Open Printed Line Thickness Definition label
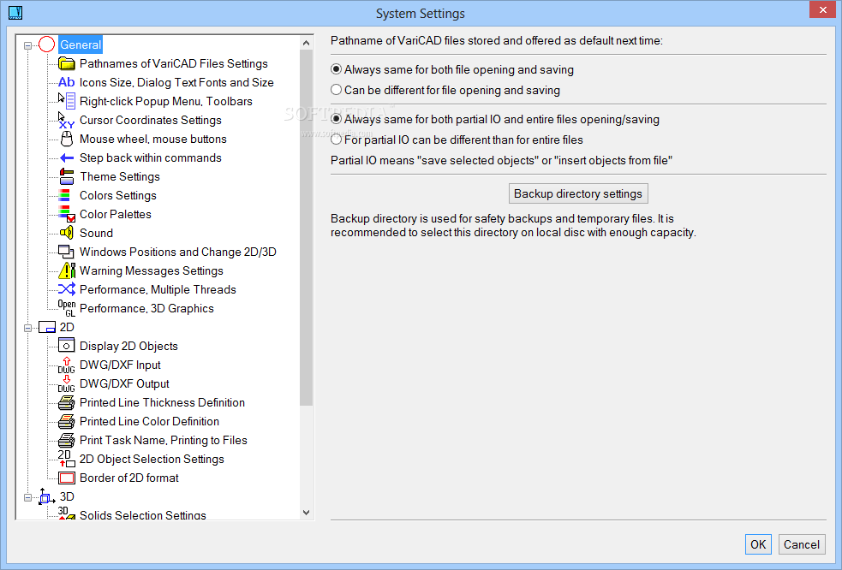Screen dimensions: 842x570 162,402
